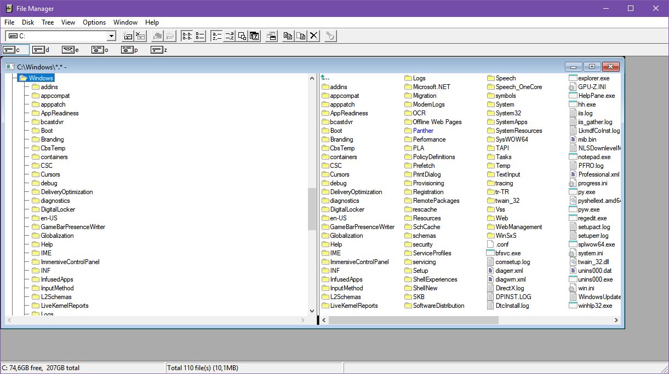Select the Delete (X) toolbar icon
The image size is (669, 374).
pyautogui.click(x=313, y=36)
